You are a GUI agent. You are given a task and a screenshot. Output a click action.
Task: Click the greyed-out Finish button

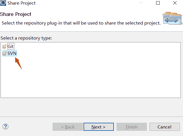point(132,127)
